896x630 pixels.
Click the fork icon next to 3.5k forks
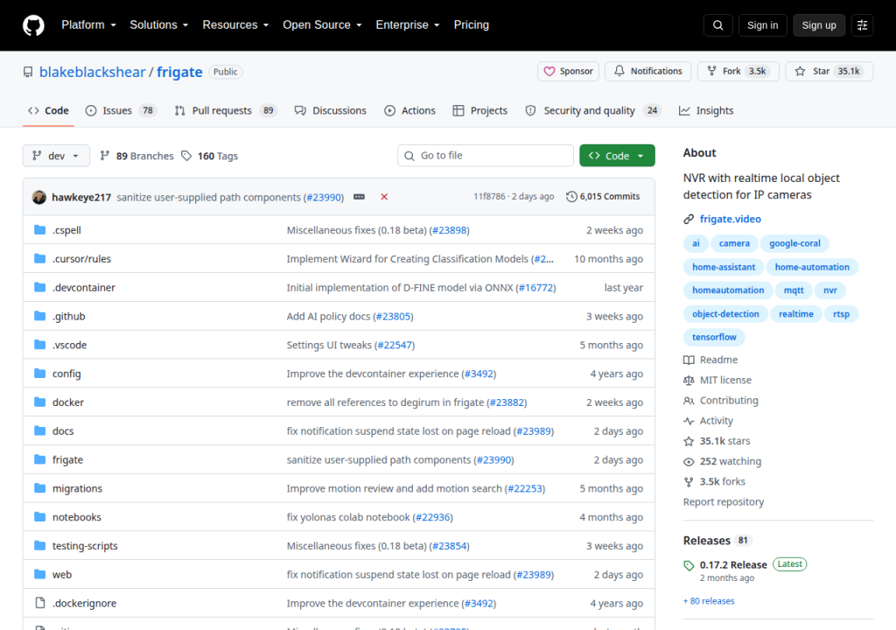pyautogui.click(x=689, y=481)
